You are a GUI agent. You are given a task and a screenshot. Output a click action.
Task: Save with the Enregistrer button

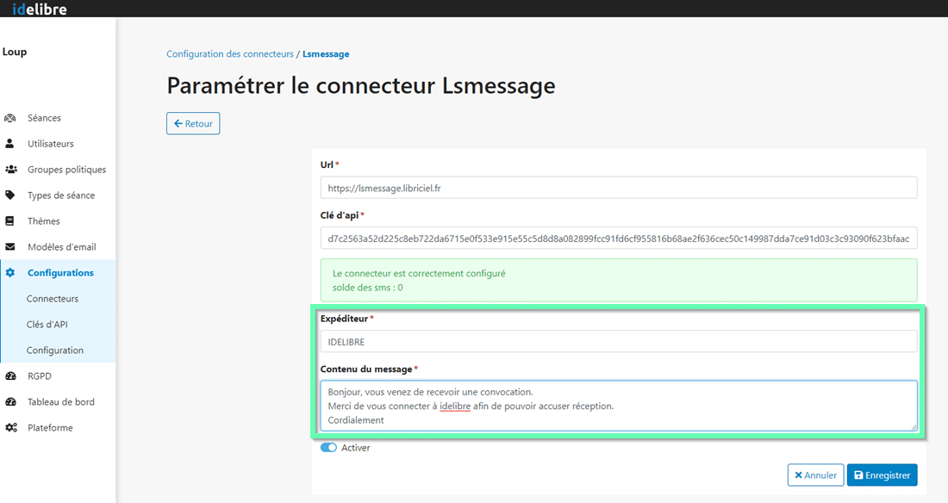point(882,475)
